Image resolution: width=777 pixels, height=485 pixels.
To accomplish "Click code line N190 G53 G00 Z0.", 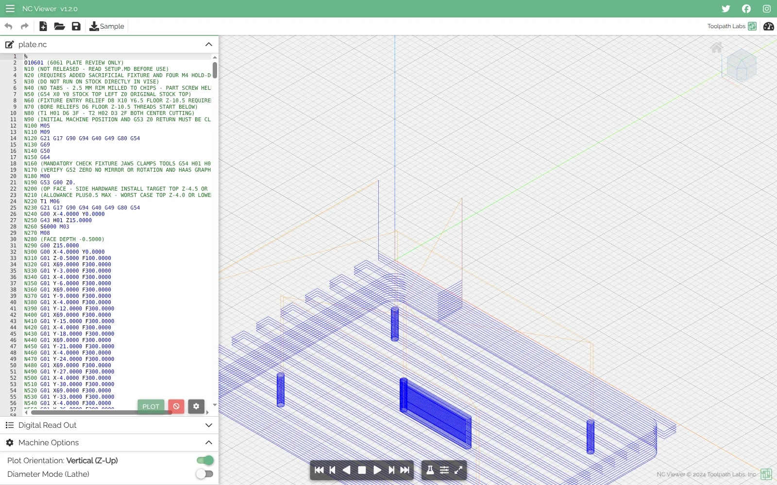I will point(50,182).
